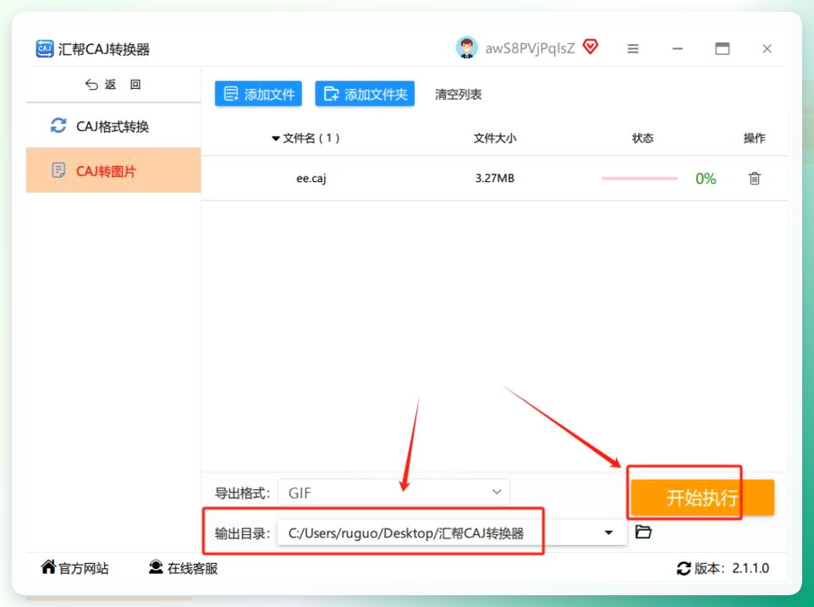814x607 pixels.
Task: Close the converter window
Action: point(767,49)
